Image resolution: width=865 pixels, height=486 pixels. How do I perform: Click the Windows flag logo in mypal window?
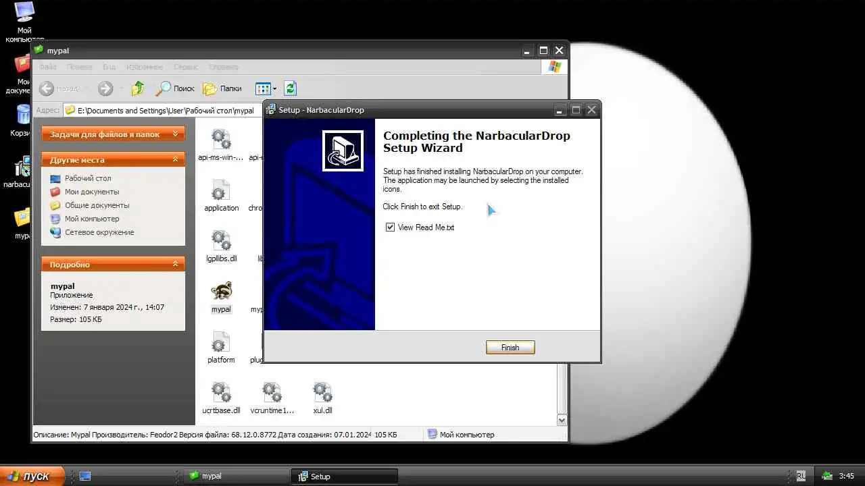click(x=555, y=67)
